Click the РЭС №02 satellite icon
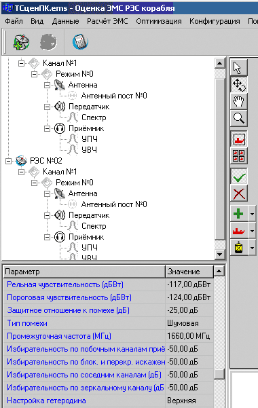Viewport: 258px width, 408px height. tap(21, 160)
